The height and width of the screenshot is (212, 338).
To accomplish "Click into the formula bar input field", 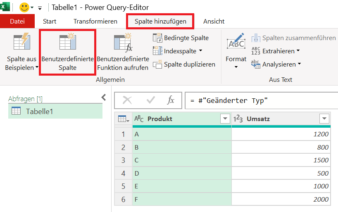I will click(261, 100).
